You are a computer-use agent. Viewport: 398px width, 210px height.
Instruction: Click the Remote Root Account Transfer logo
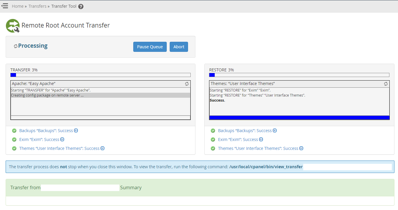click(13, 26)
